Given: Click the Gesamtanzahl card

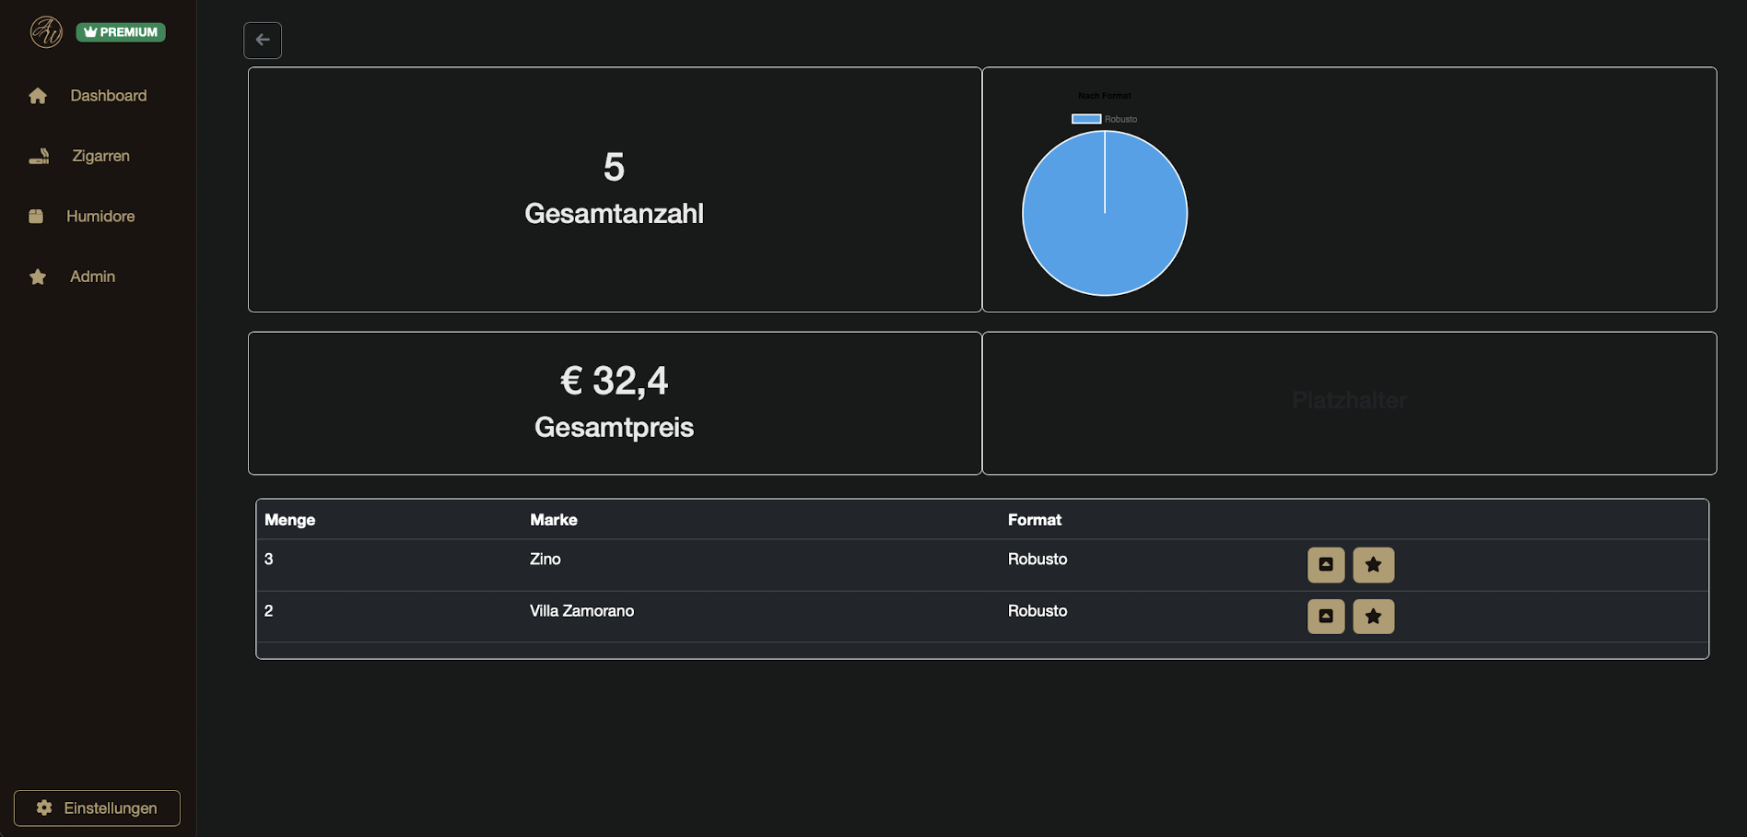Looking at the screenshot, I should [615, 189].
